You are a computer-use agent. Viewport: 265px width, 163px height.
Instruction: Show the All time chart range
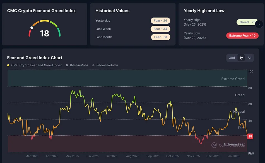click(249, 58)
